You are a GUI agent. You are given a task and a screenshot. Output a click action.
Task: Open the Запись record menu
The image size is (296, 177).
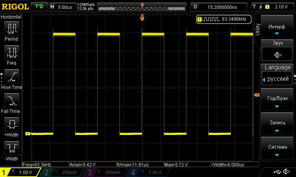coord(277,124)
